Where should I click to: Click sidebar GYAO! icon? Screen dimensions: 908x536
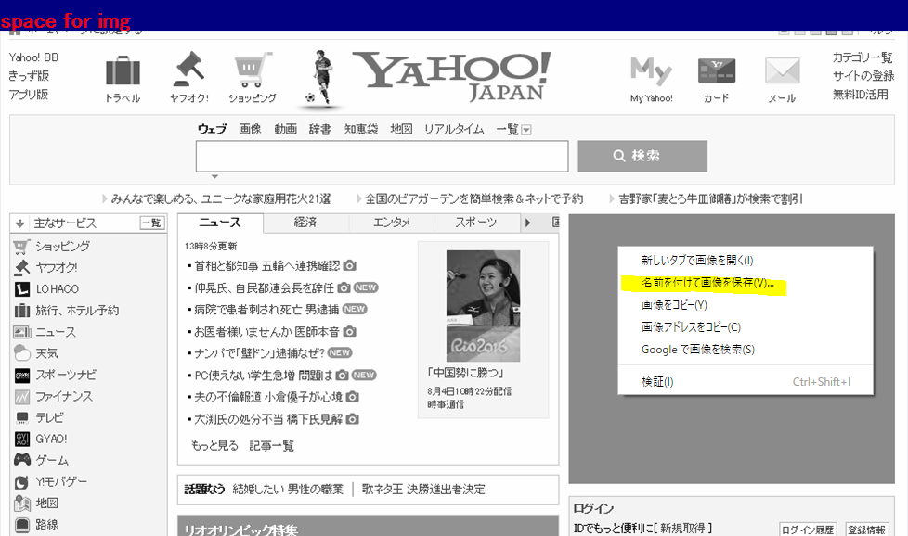(21, 439)
